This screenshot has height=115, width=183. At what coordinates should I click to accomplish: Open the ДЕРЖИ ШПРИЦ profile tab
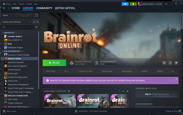pos(65,8)
